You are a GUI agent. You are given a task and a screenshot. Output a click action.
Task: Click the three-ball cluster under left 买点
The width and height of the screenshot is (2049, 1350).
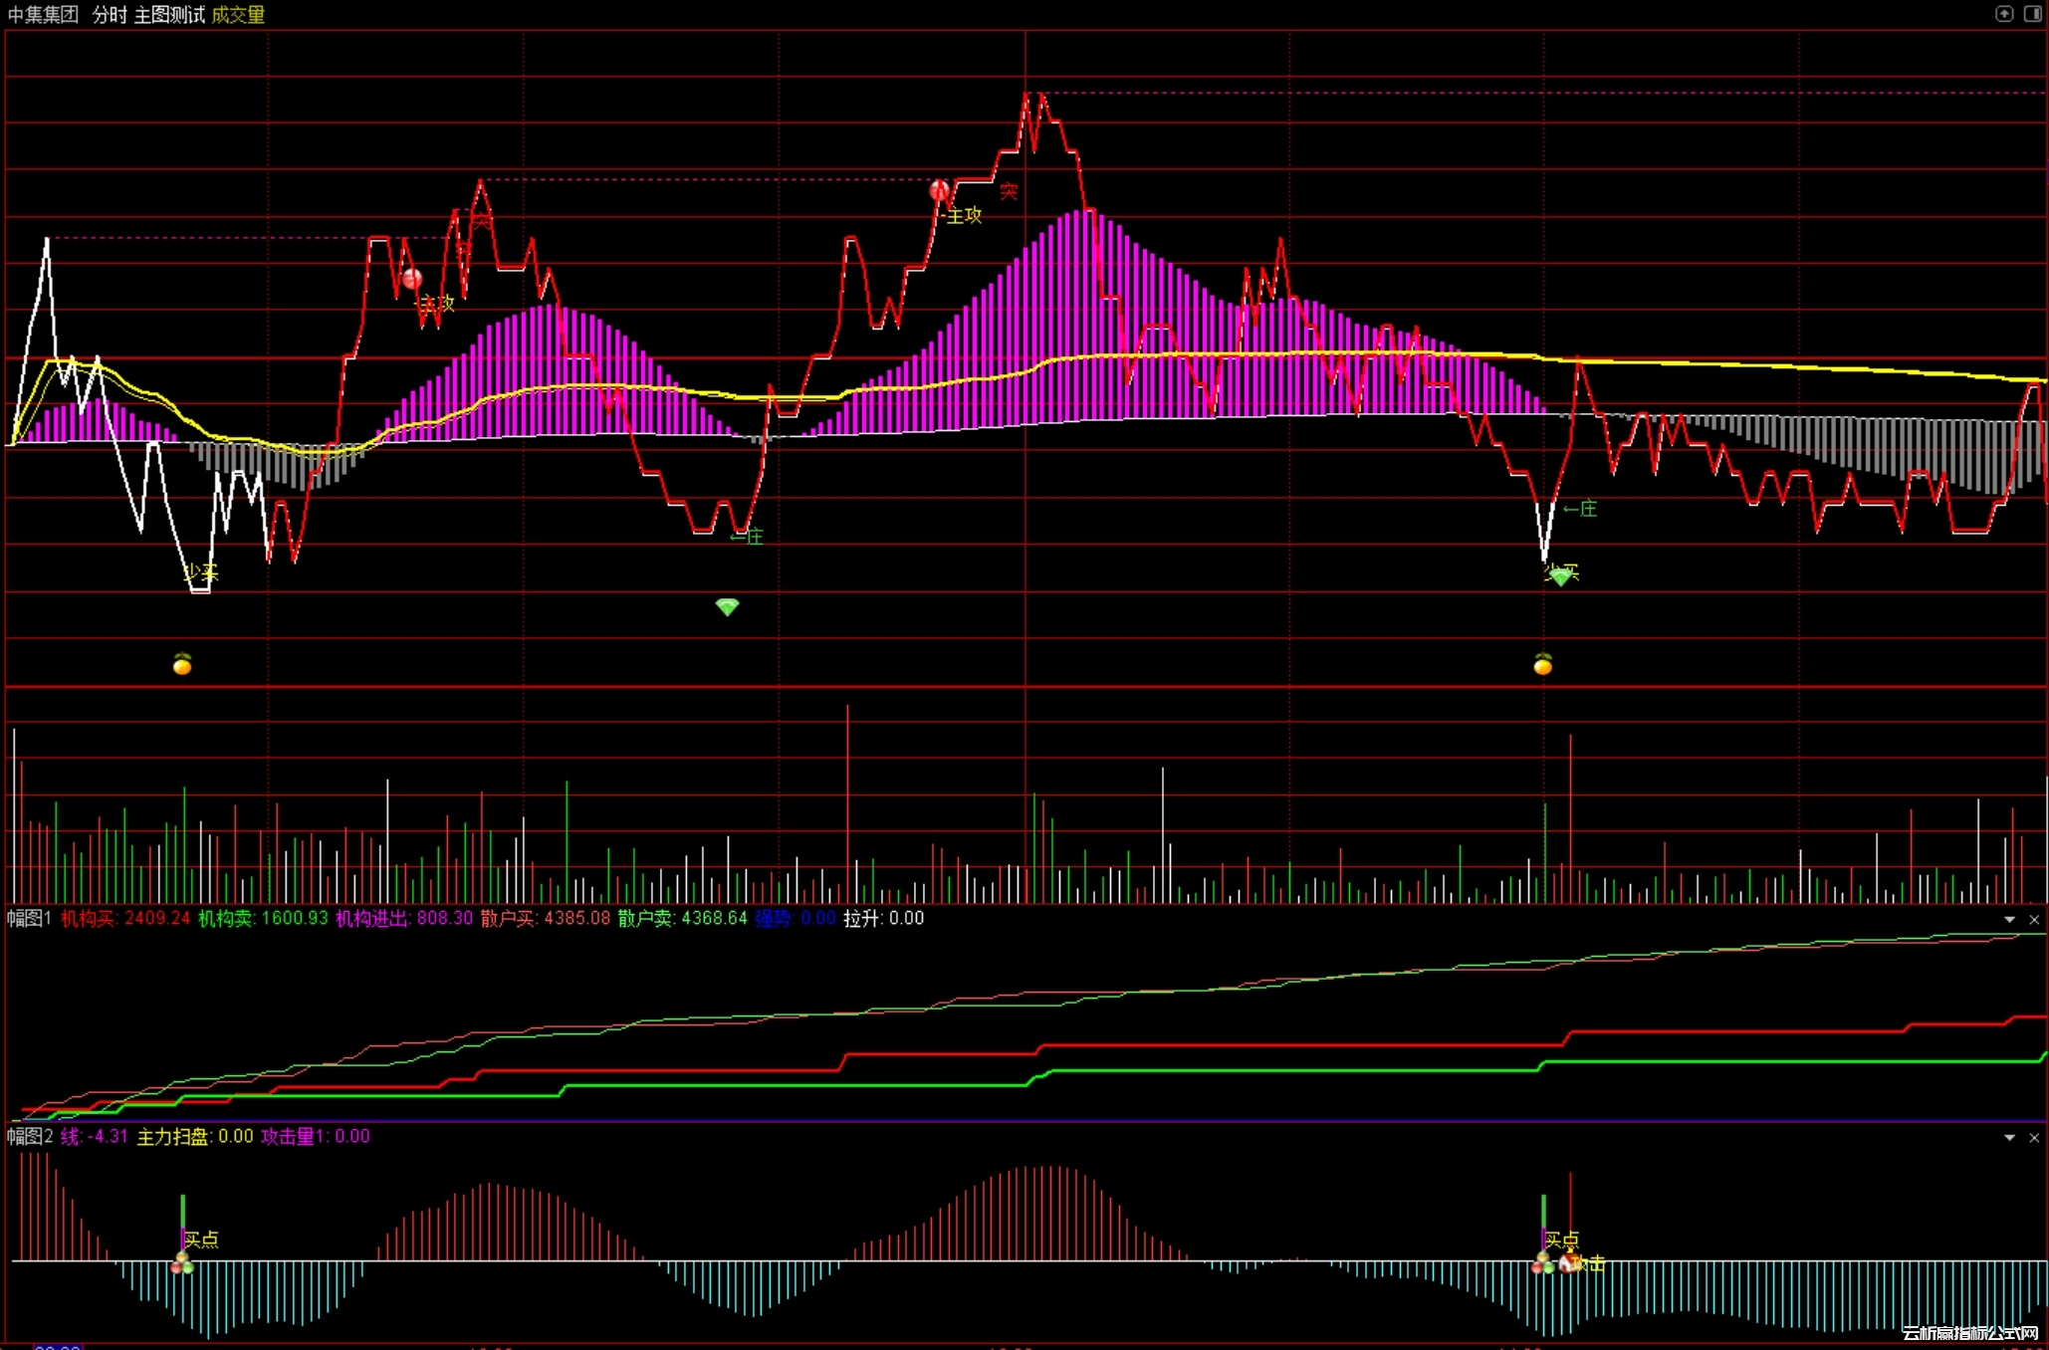(x=182, y=1264)
